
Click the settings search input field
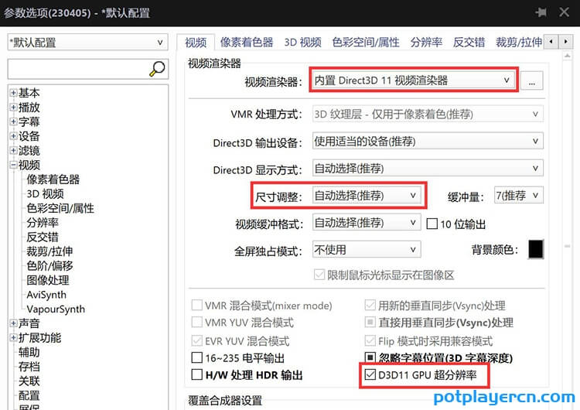pyautogui.click(x=76, y=69)
